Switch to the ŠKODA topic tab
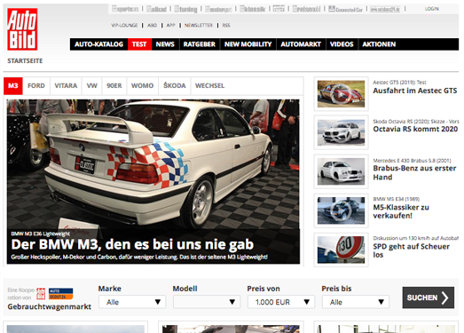 [175, 85]
